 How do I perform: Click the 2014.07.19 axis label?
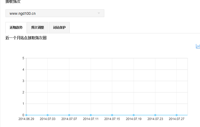pyautogui.click(x=134, y=119)
